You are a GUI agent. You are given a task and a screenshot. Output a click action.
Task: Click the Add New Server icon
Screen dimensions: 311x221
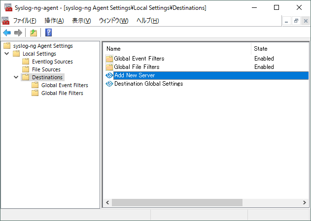[x=109, y=75]
